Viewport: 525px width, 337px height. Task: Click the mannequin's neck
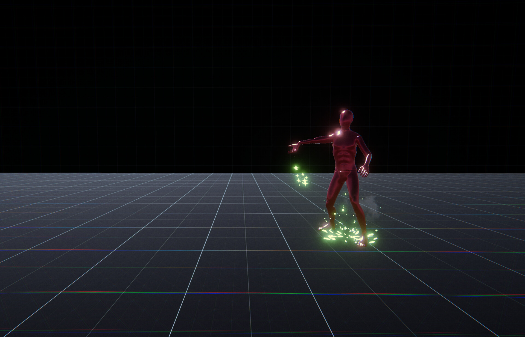345,127
